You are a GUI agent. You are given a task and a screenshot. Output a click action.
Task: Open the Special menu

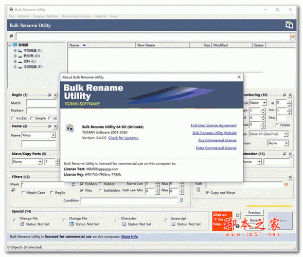click(x=100, y=16)
